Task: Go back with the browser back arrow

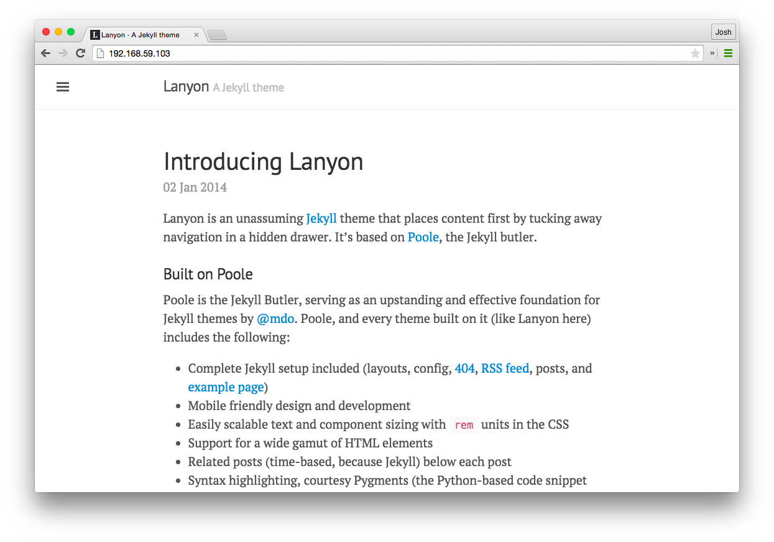Action: click(x=45, y=54)
